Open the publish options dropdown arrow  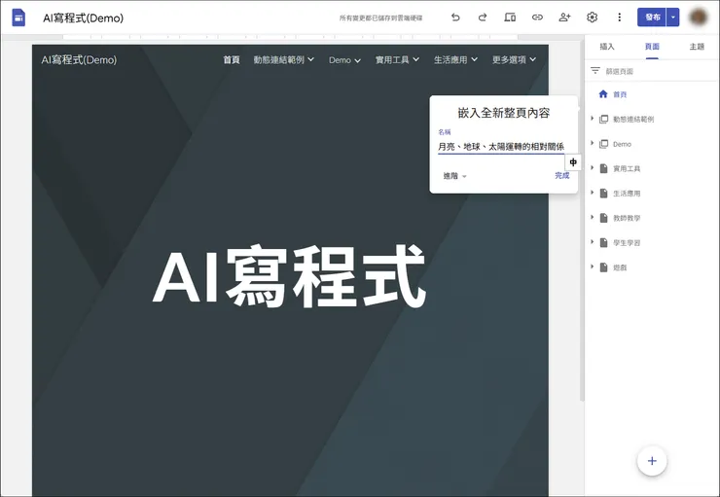point(672,18)
